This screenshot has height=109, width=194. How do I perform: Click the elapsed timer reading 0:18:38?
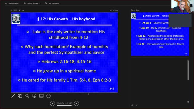point(14,10)
